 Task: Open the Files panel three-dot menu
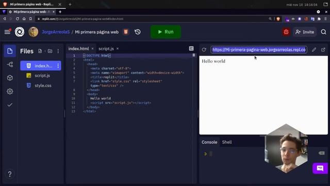58,51
